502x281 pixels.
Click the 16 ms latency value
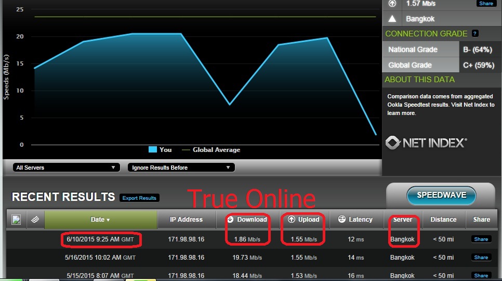click(355, 276)
